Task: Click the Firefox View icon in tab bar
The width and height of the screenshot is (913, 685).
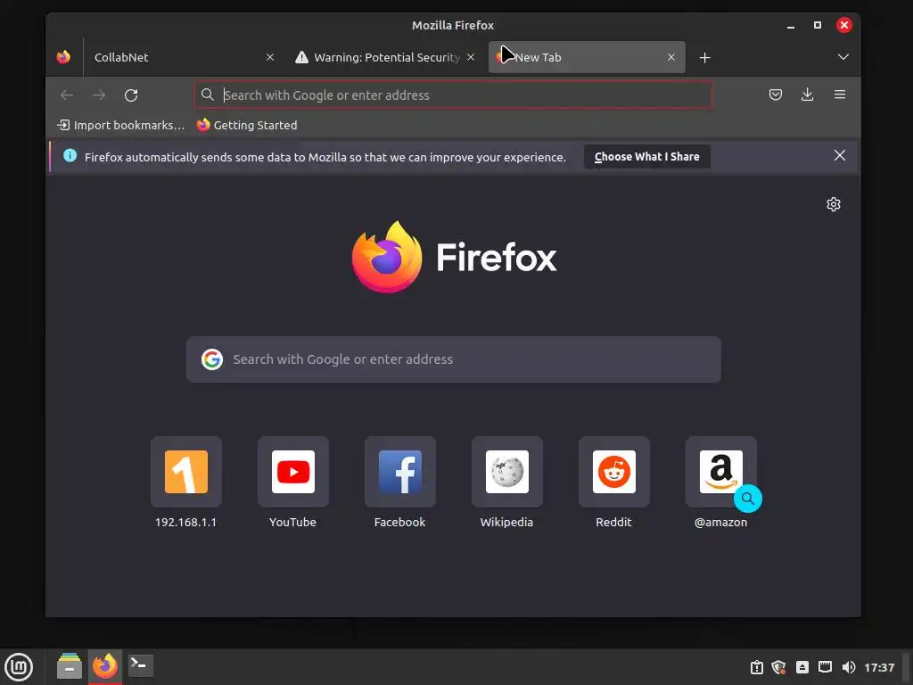Action: 63,57
